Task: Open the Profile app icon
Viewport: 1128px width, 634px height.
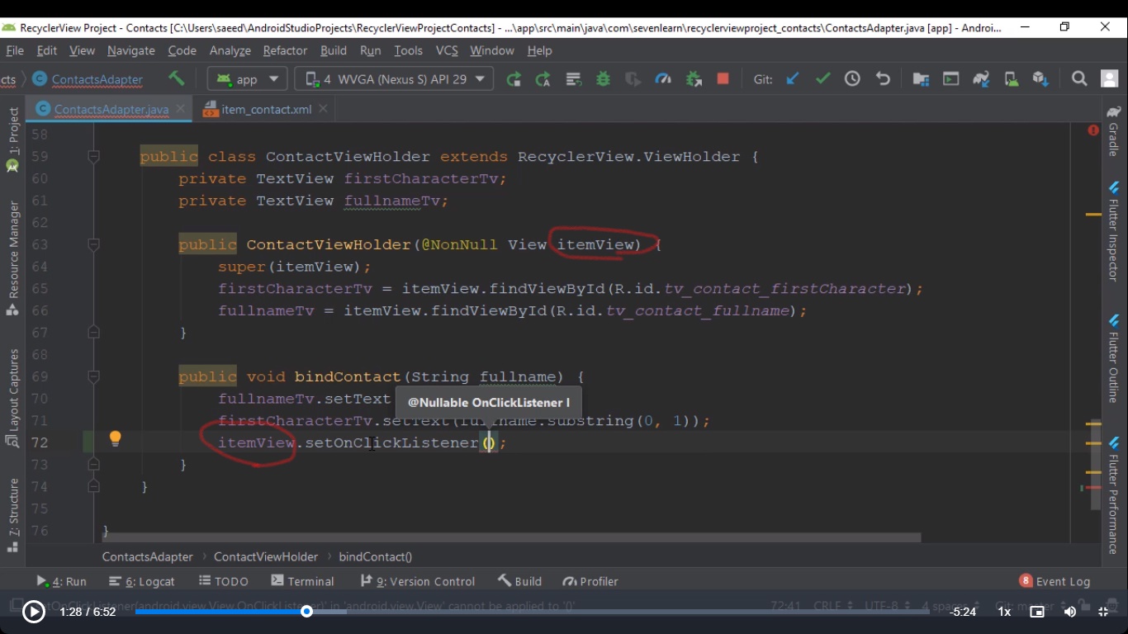Action: coord(663,79)
